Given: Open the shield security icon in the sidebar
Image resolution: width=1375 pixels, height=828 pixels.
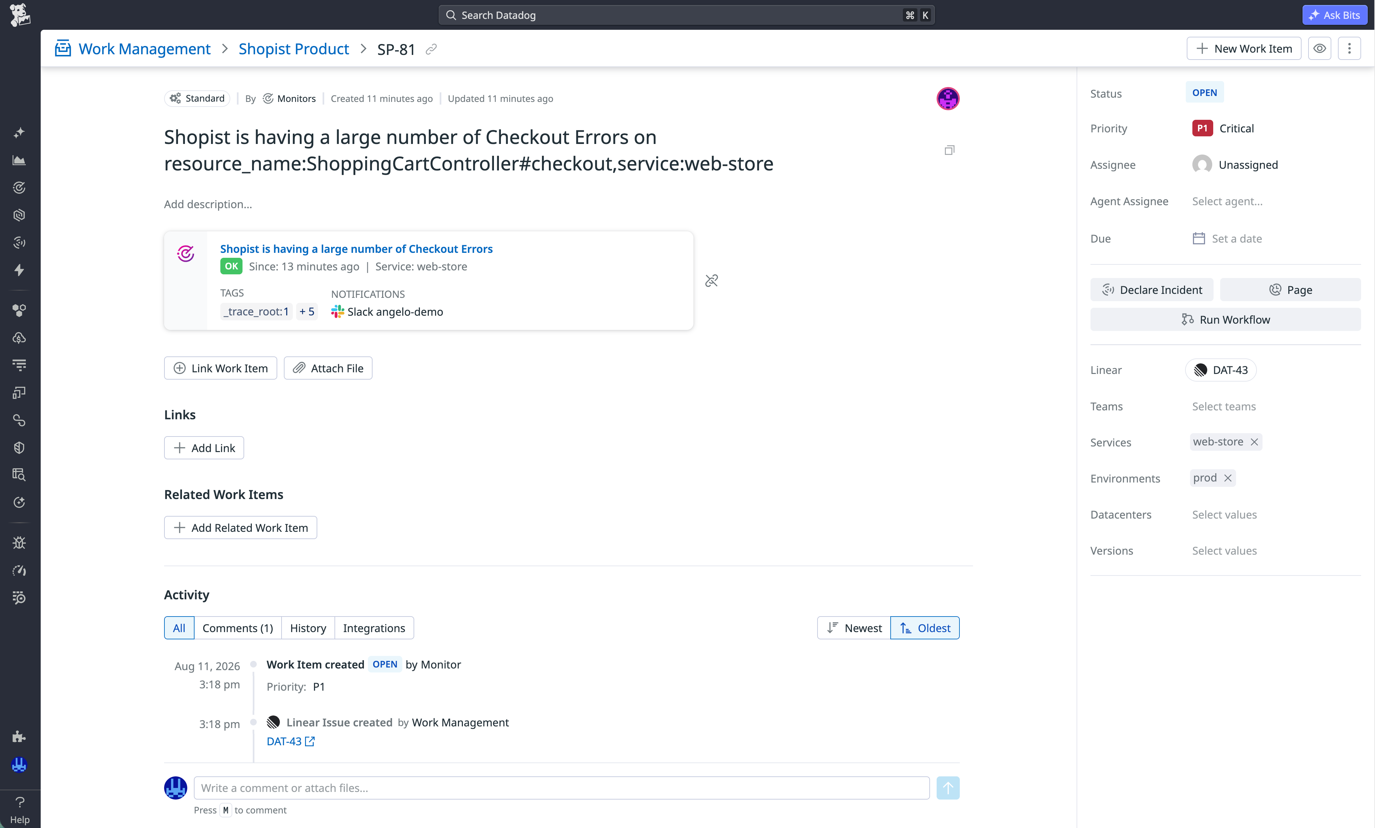Looking at the screenshot, I should (20, 447).
